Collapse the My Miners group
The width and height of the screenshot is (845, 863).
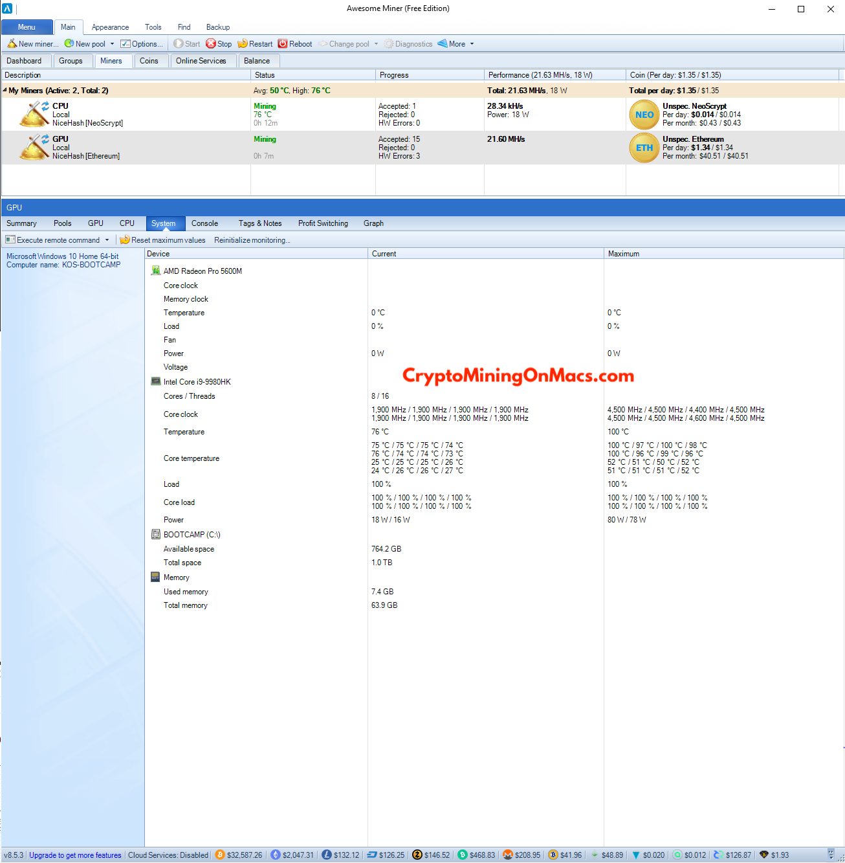[x=5, y=90]
